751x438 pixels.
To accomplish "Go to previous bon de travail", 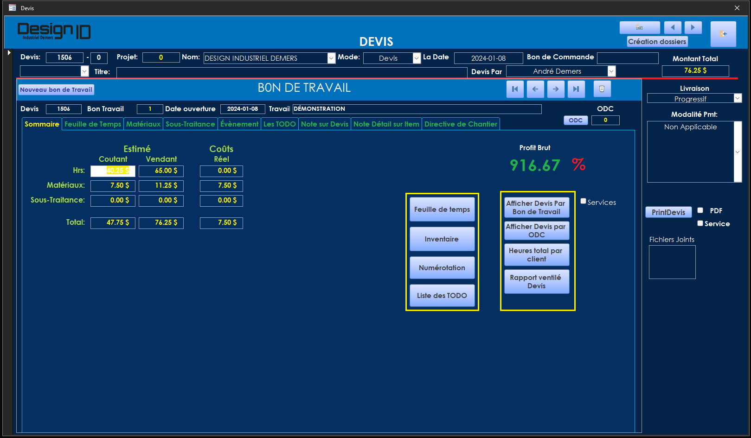I will click(535, 89).
